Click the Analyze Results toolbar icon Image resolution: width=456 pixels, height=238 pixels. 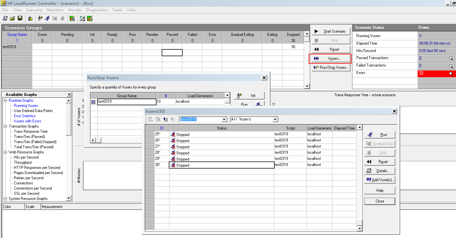pos(72,18)
